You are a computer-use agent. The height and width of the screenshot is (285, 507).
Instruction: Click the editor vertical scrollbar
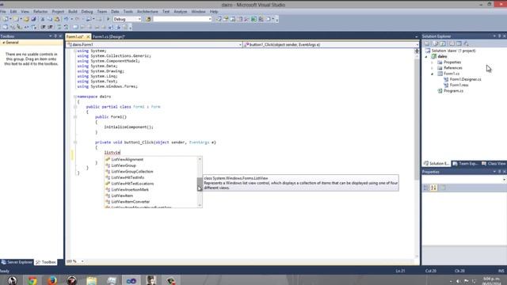point(417,120)
